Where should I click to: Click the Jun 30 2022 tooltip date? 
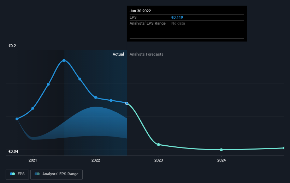tap(140, 11)
